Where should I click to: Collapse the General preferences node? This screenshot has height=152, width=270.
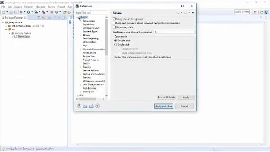[77, 17]
